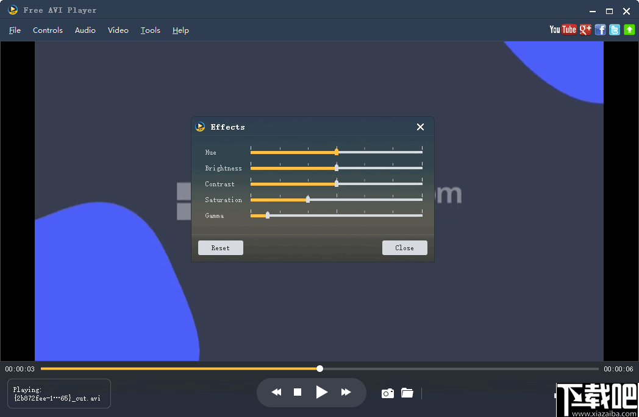Screen dimensions: 639x417
Task: Click the YouTube icon in top bar
Action: click(x=562, y=30)
